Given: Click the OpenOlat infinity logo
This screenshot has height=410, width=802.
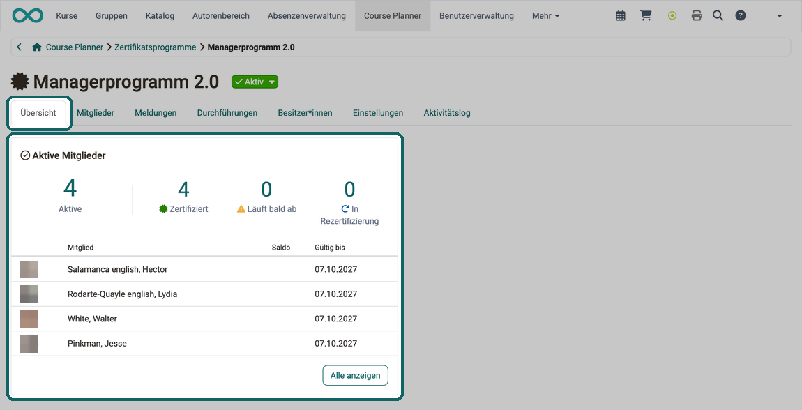Looking at the screenshot, I should tap(28, 15).
